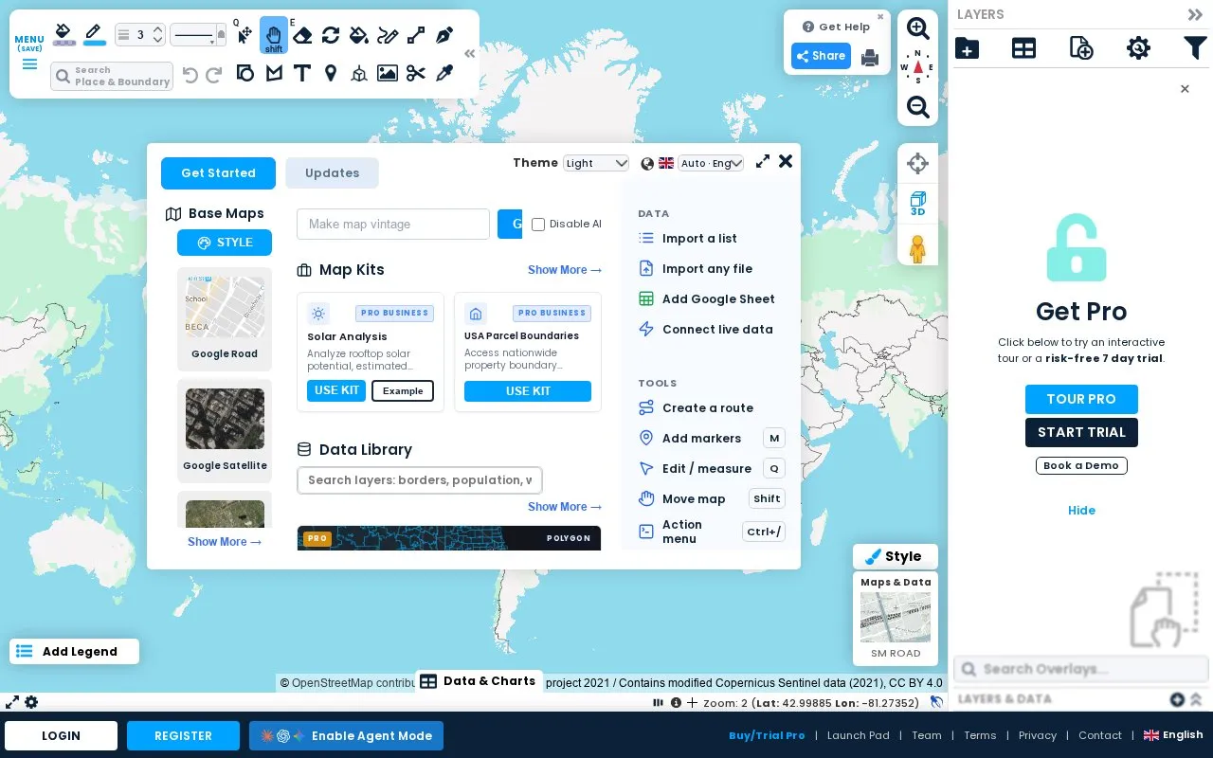Pick the paint bucket fill tool
This screenshot has width=1213, height=758.
[358, 35]
